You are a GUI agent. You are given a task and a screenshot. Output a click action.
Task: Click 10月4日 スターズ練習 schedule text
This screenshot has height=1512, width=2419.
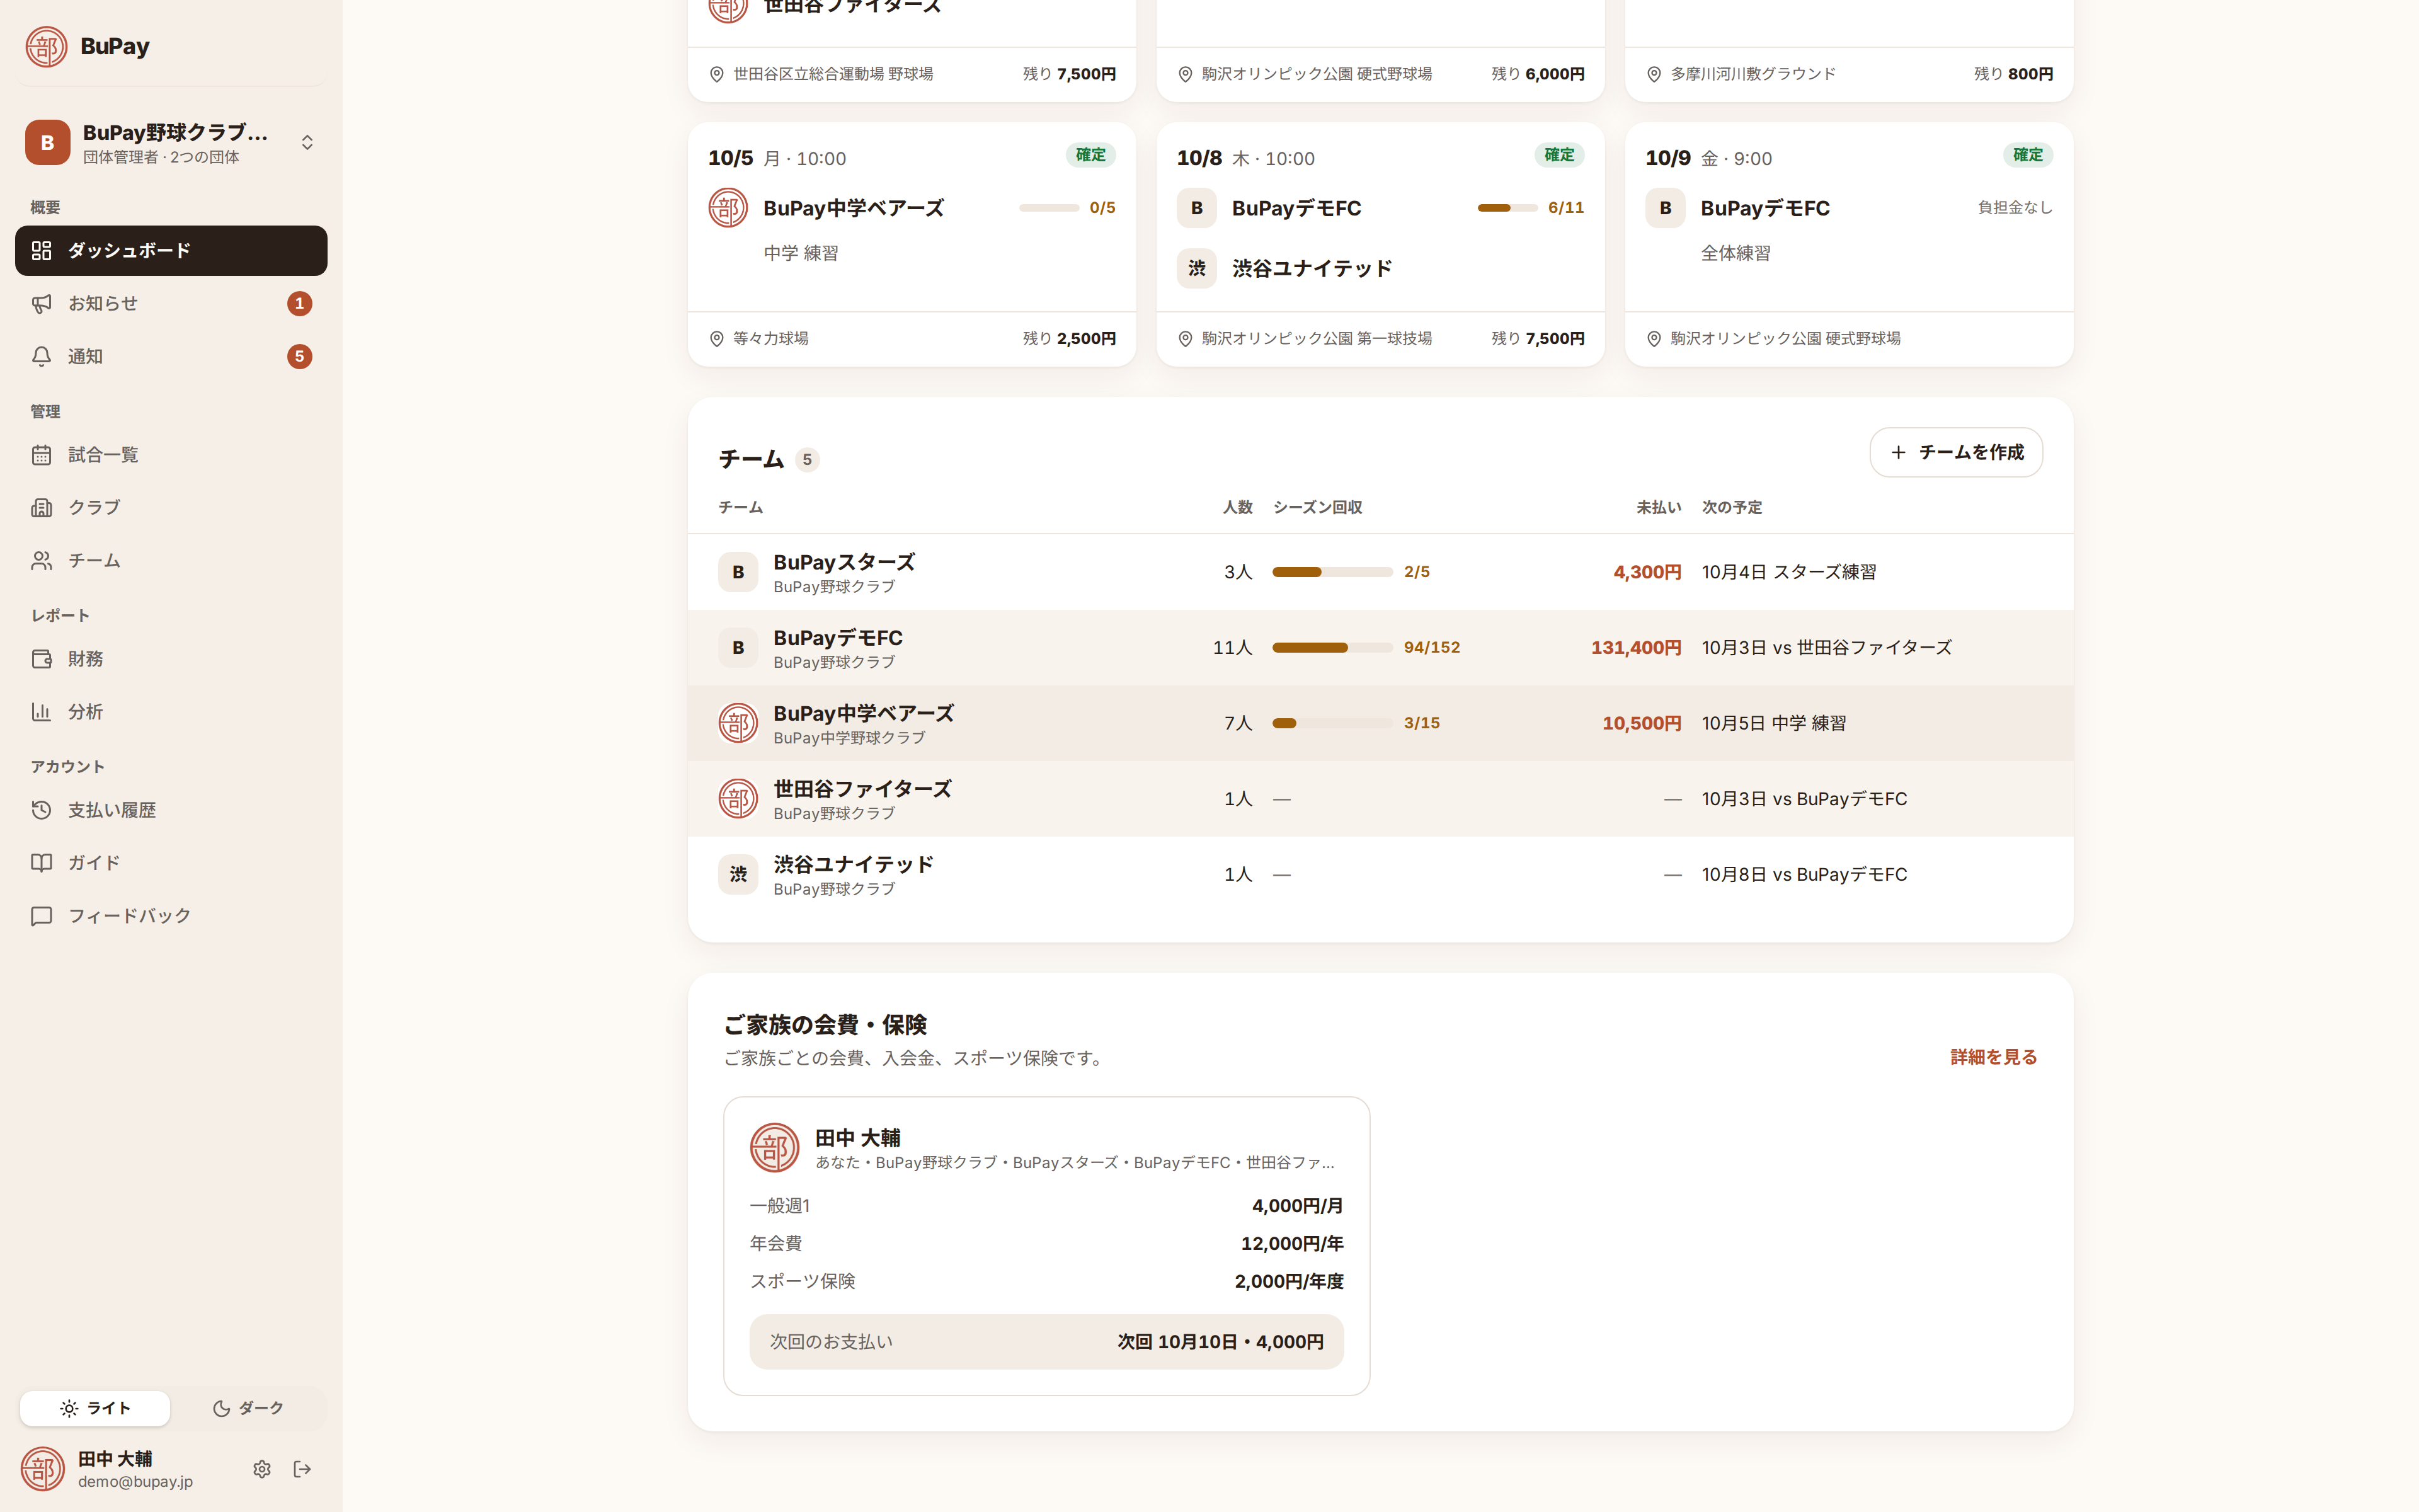[1788, 572]
